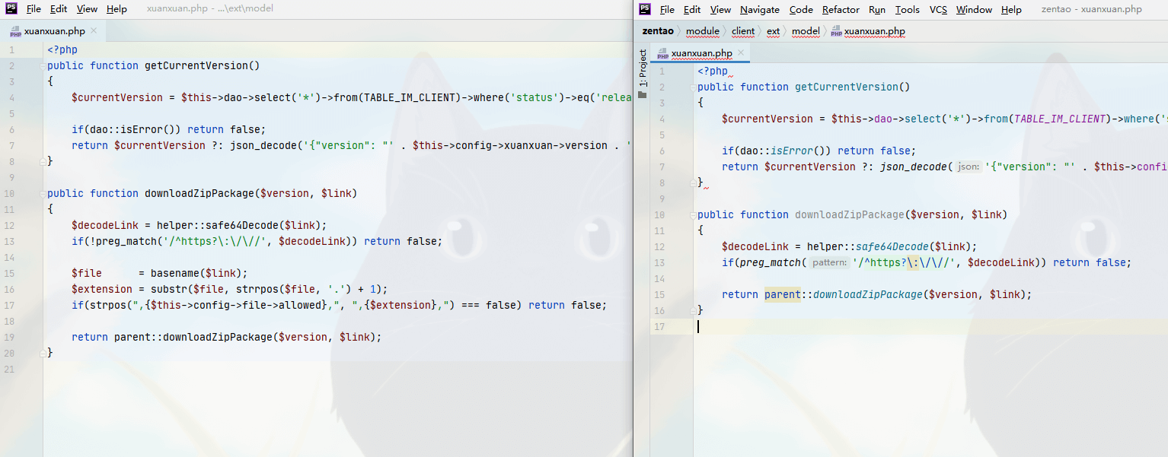Click the fold end marker on line 20 left
Screen dimensions: 1168x457
point(42,353)
